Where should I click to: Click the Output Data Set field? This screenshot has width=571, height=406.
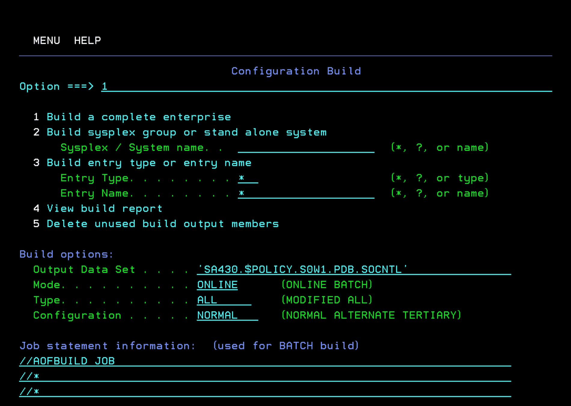pyautogui.click(x=353, y=269)
